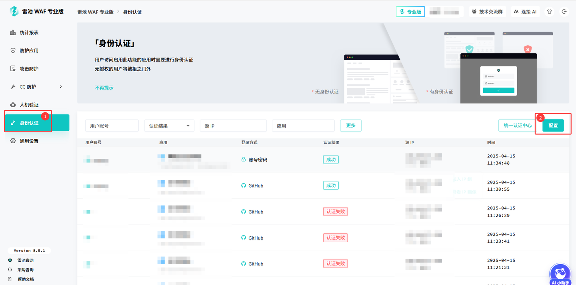Image resolution: width=576 pixels, height=285 pixels.
Task: Select 身份认证 in the sidebar
Action: 37,123
